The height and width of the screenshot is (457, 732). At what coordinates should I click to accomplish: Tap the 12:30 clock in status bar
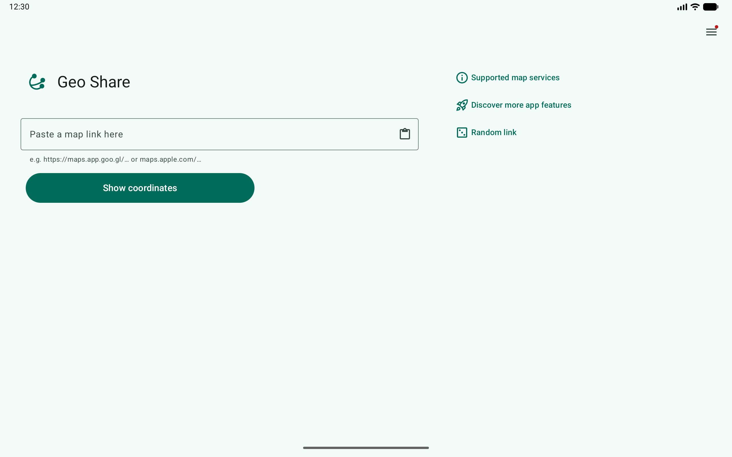[x=19, y=7]
